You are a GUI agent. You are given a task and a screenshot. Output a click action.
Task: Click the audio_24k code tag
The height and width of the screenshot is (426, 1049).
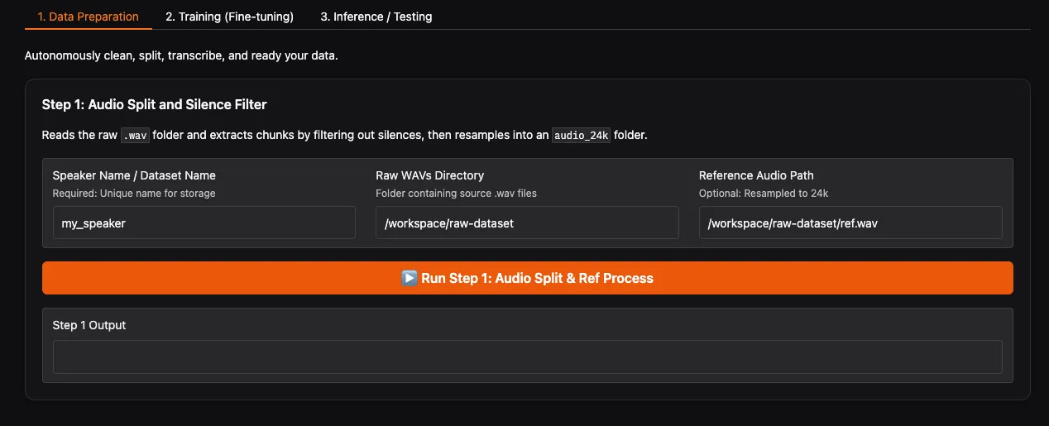(x=581, y=135)
